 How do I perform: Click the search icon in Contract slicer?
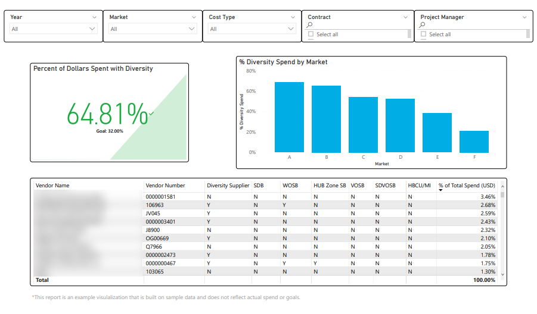pos(311,26)
